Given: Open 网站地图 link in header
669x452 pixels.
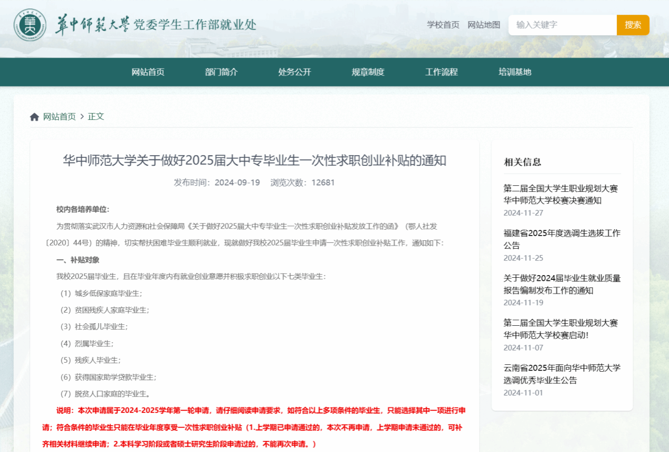Looking at the screenshot, I should 484,25.
